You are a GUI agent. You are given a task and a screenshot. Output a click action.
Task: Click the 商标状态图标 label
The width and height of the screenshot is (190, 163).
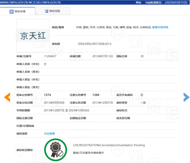click(25, 150)
